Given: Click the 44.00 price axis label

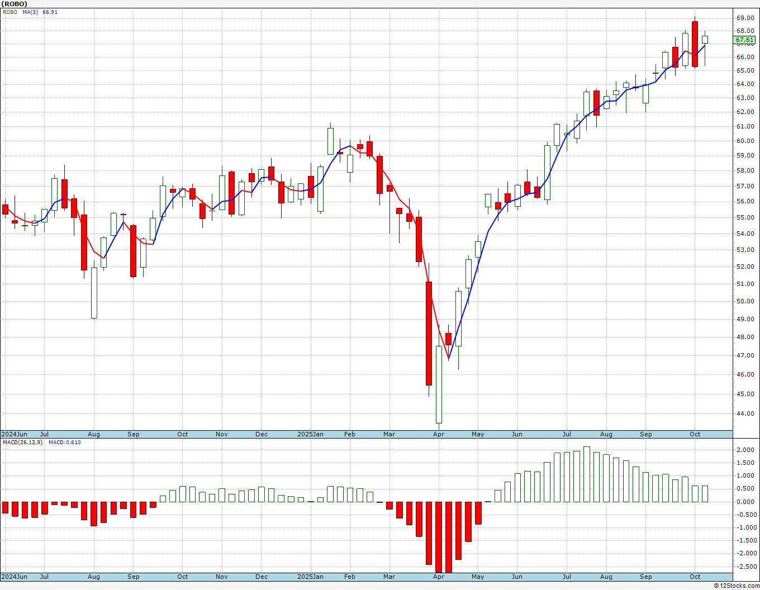Looking at the screenshot, I should click(745, 413).
